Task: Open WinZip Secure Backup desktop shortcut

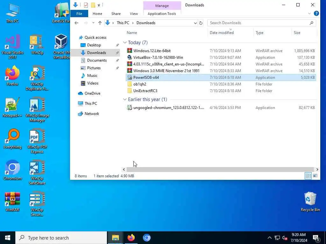Action: pyautogui.click(x=37, y=204)
